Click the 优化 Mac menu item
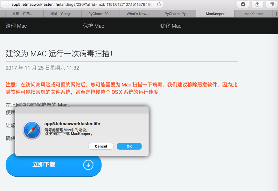The image size is (278, 191). tap(171, 26)
